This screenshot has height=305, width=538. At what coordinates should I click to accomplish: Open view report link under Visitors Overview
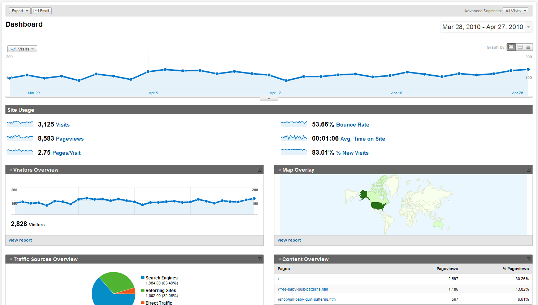20,240
